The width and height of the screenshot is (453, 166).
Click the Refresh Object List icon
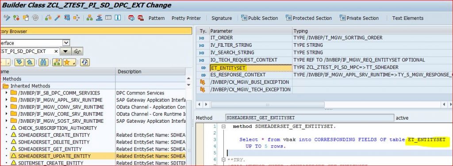tap(85, 62)
